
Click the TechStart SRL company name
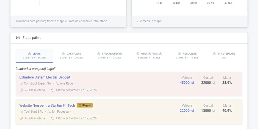tap(34, 112)
